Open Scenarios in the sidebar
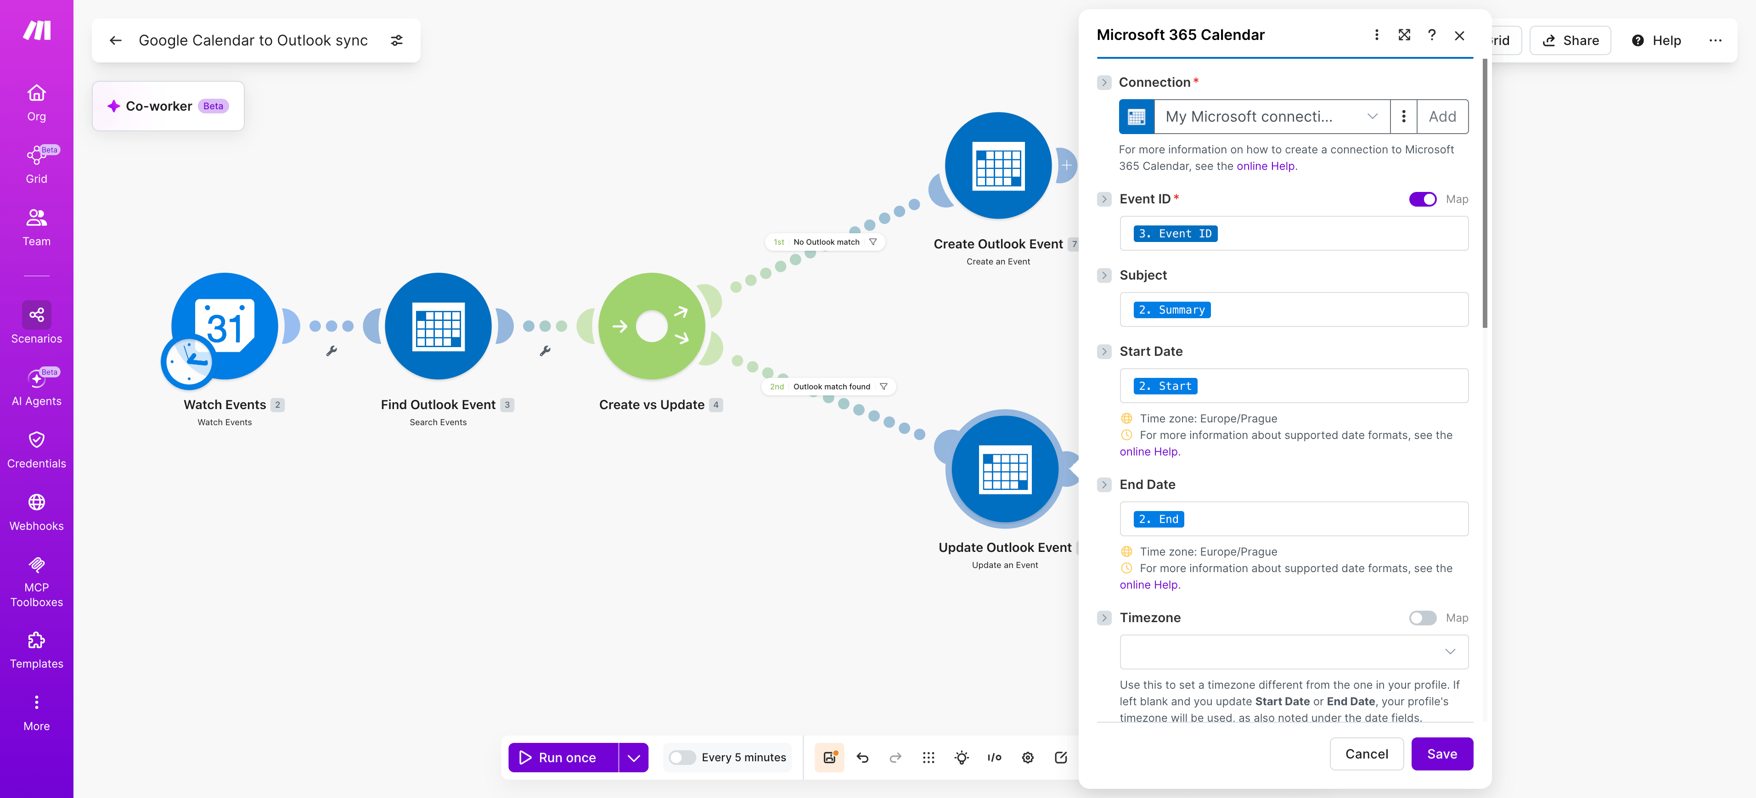Viewport: 1756px width, 798px height. (36, 323)
